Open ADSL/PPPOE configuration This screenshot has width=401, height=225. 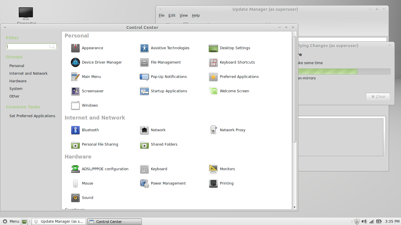(75, 169)
